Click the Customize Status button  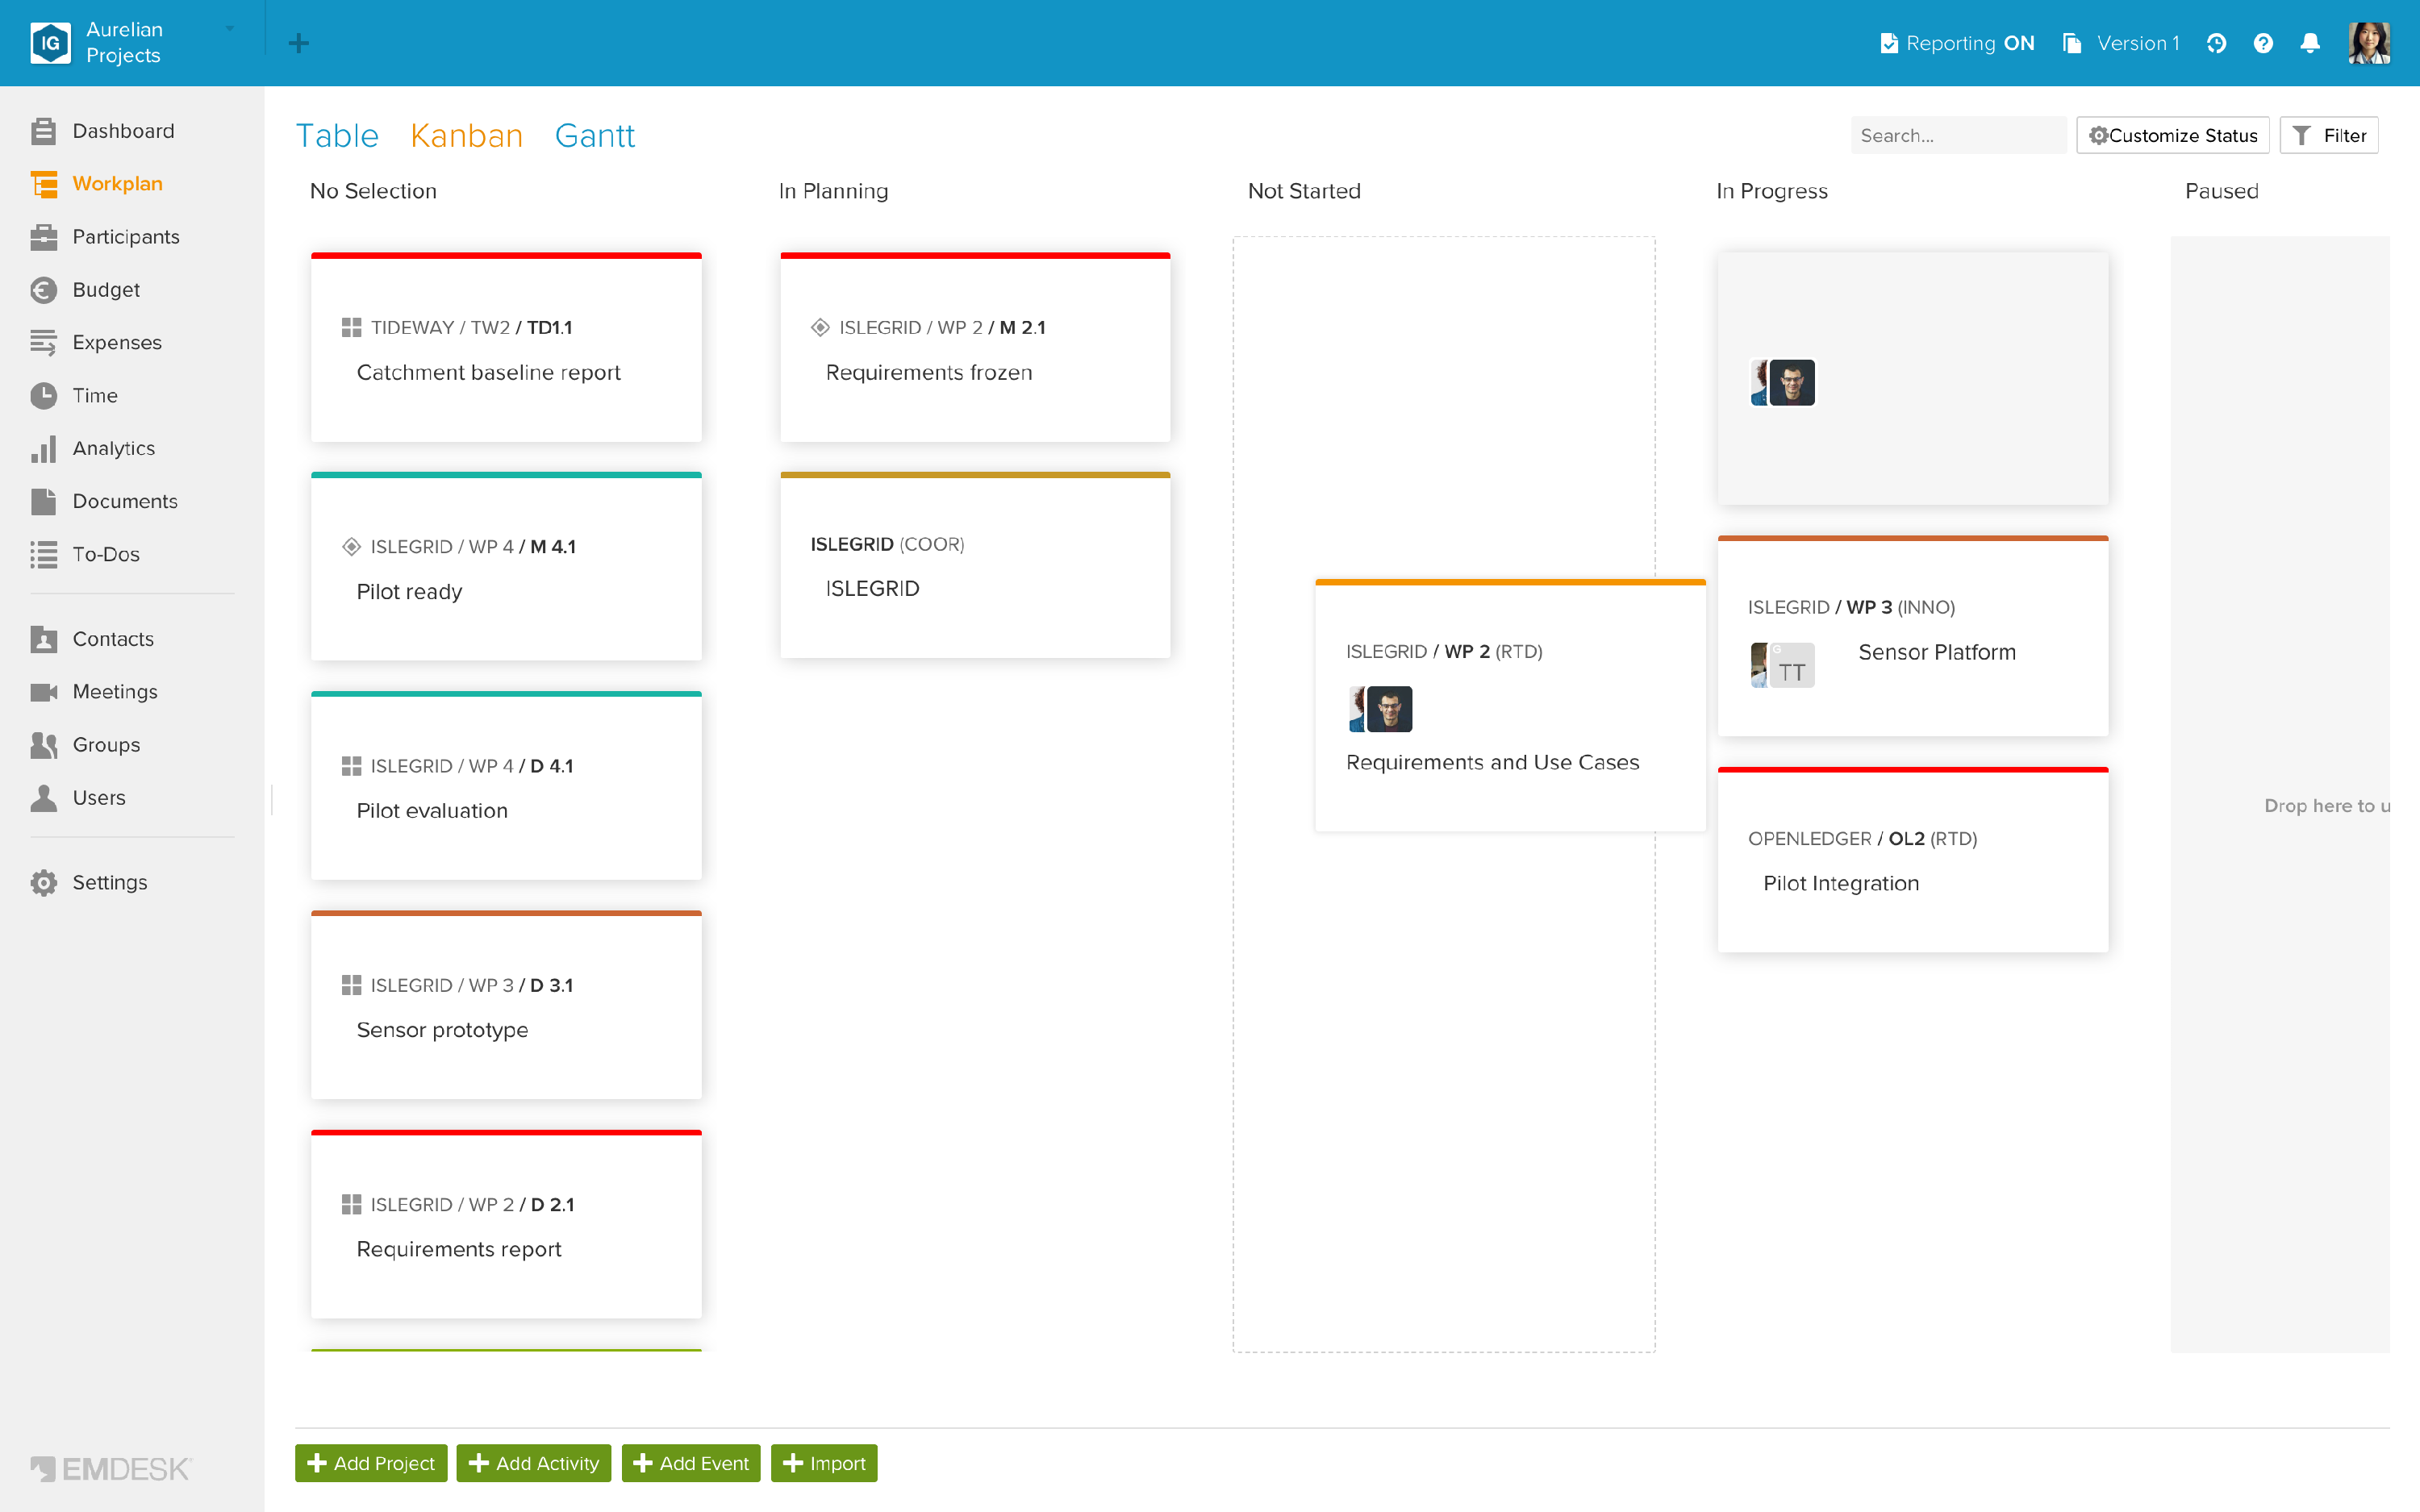point(2173,135)
